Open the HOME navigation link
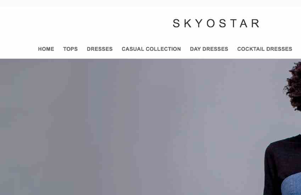Viewport: 301px width, 195px height. tap(46, 49)
